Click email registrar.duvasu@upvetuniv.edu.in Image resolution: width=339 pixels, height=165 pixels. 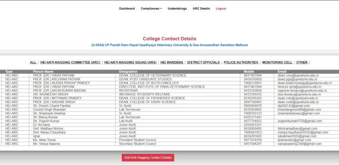[302, 91]
